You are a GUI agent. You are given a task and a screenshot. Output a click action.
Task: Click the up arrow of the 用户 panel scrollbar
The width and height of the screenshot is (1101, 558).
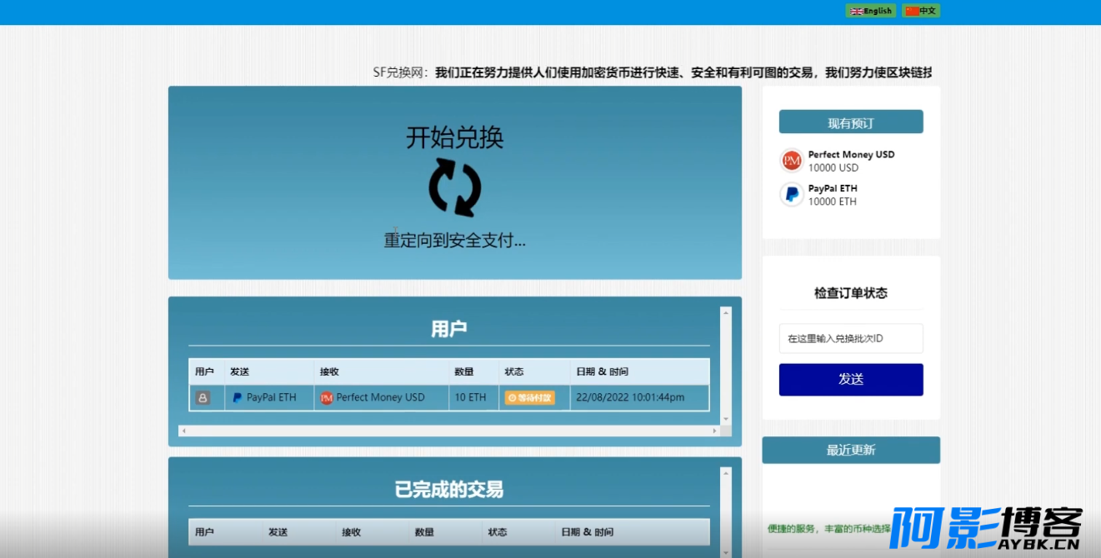point(725,312)
